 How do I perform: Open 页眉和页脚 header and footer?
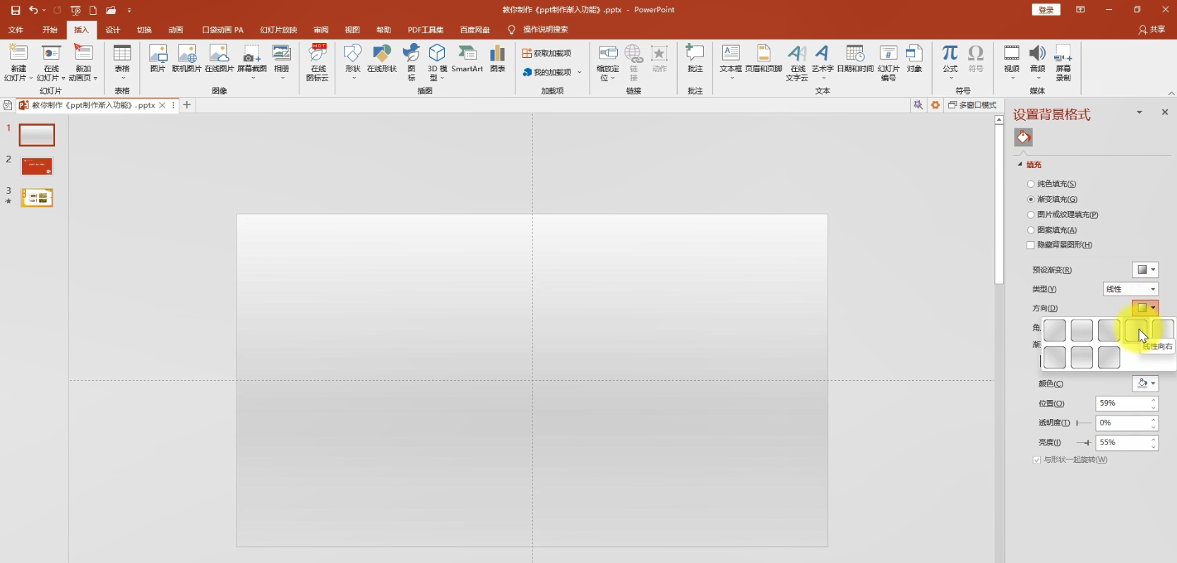coord(763,59)
